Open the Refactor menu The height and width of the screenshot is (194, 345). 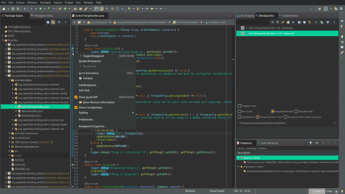click(32, 2)
